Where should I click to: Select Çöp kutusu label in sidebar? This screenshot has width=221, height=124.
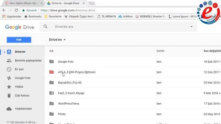click(x=22, y=95)
